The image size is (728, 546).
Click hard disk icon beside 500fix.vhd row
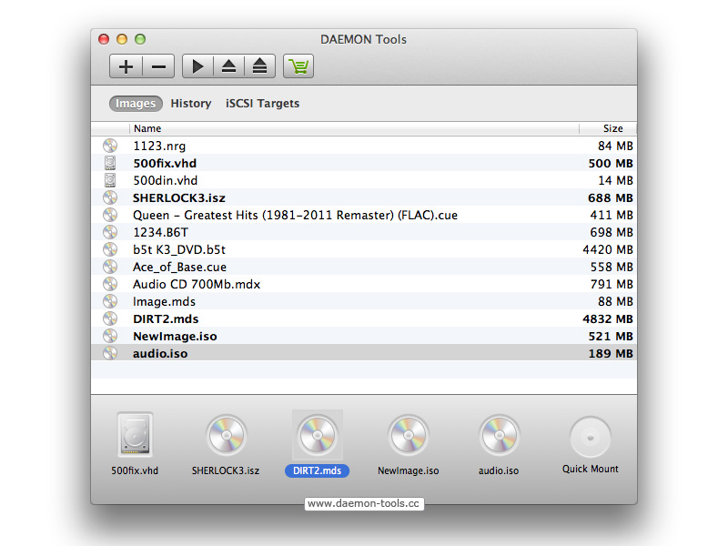[110, 163]
